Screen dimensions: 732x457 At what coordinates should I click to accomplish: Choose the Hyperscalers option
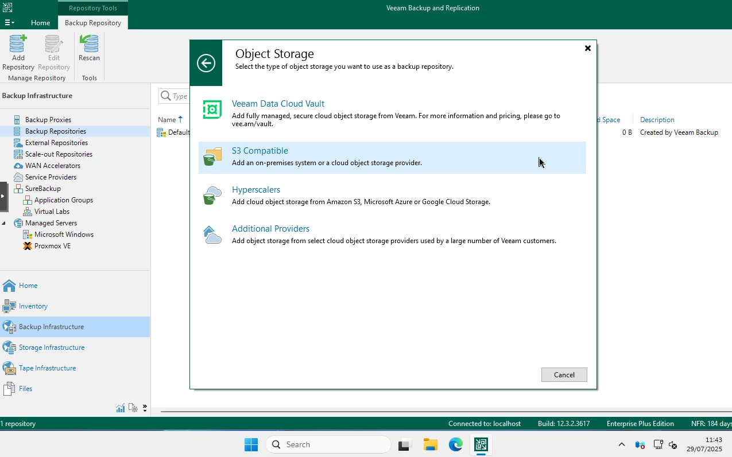point(392,196)
